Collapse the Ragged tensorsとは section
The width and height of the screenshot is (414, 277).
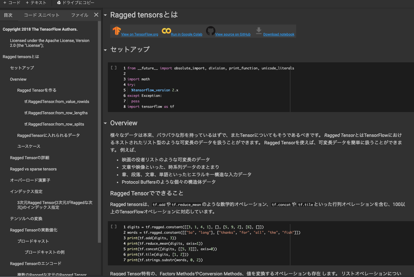(105, 15)
